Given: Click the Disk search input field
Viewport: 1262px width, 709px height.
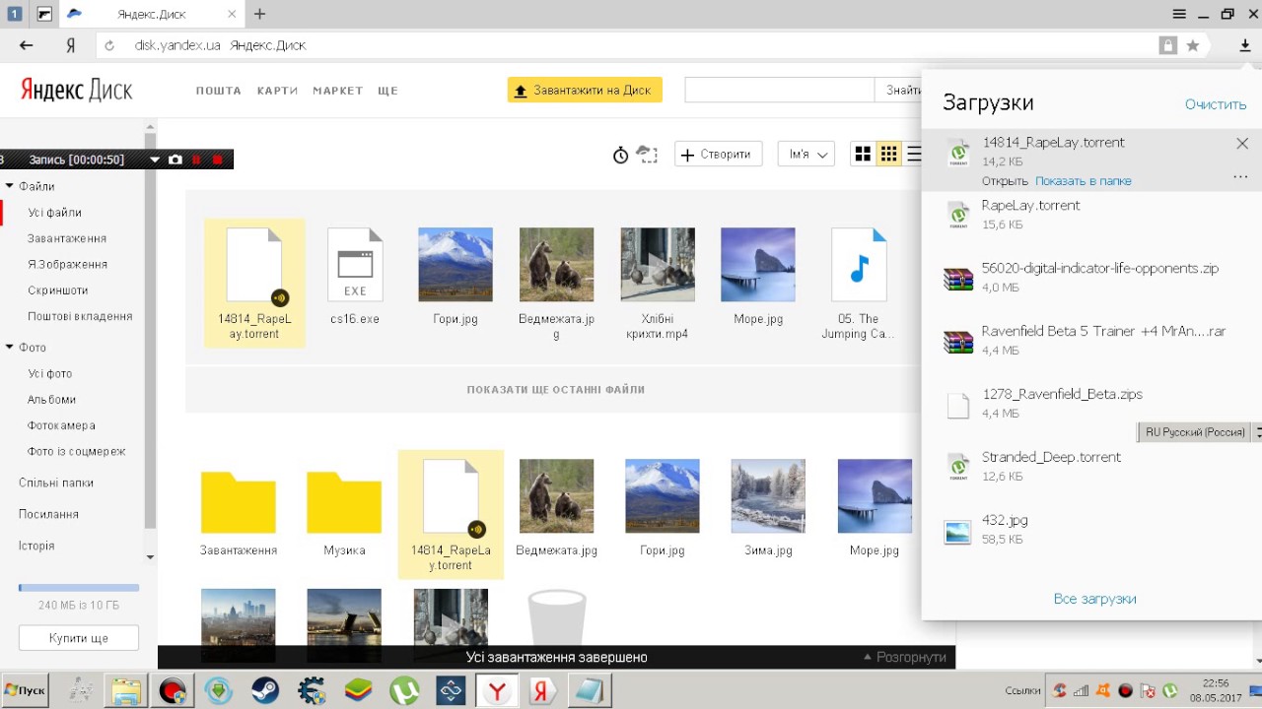Looking at the screenshot, I should pos(779,90).
